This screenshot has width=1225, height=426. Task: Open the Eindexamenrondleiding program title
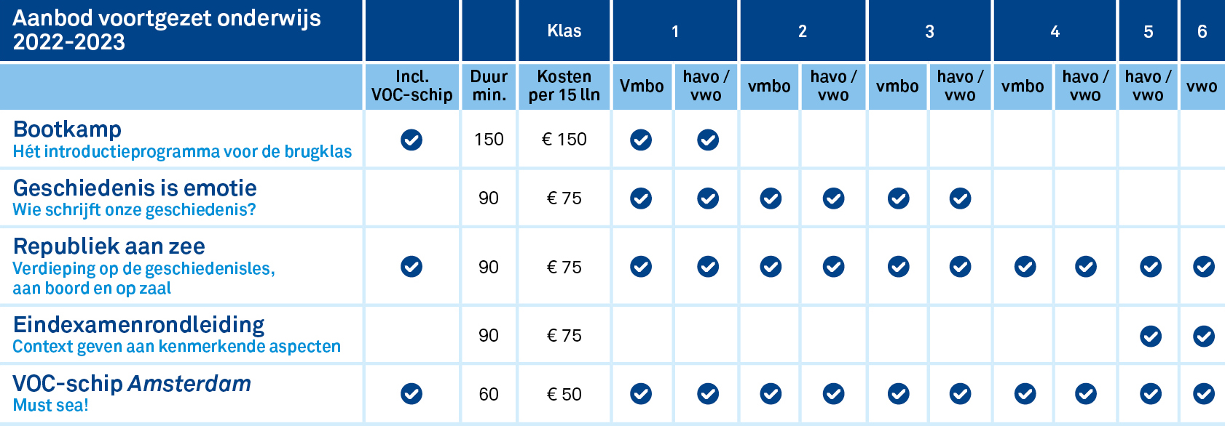[x=139, y=325]
